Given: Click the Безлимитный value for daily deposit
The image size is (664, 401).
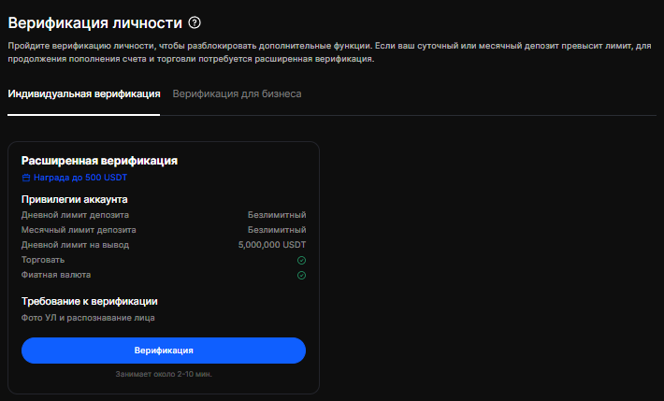Looking at the screenshot, I should pos(277,215).
